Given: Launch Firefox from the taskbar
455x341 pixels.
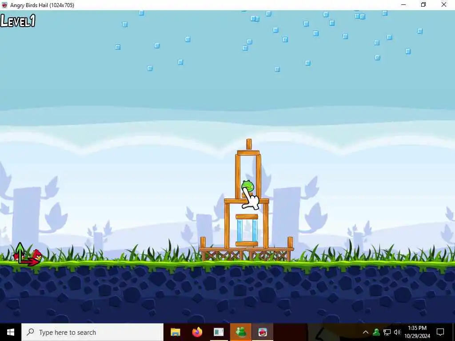Looking at the screenshot, I should [x=197, y=332].
